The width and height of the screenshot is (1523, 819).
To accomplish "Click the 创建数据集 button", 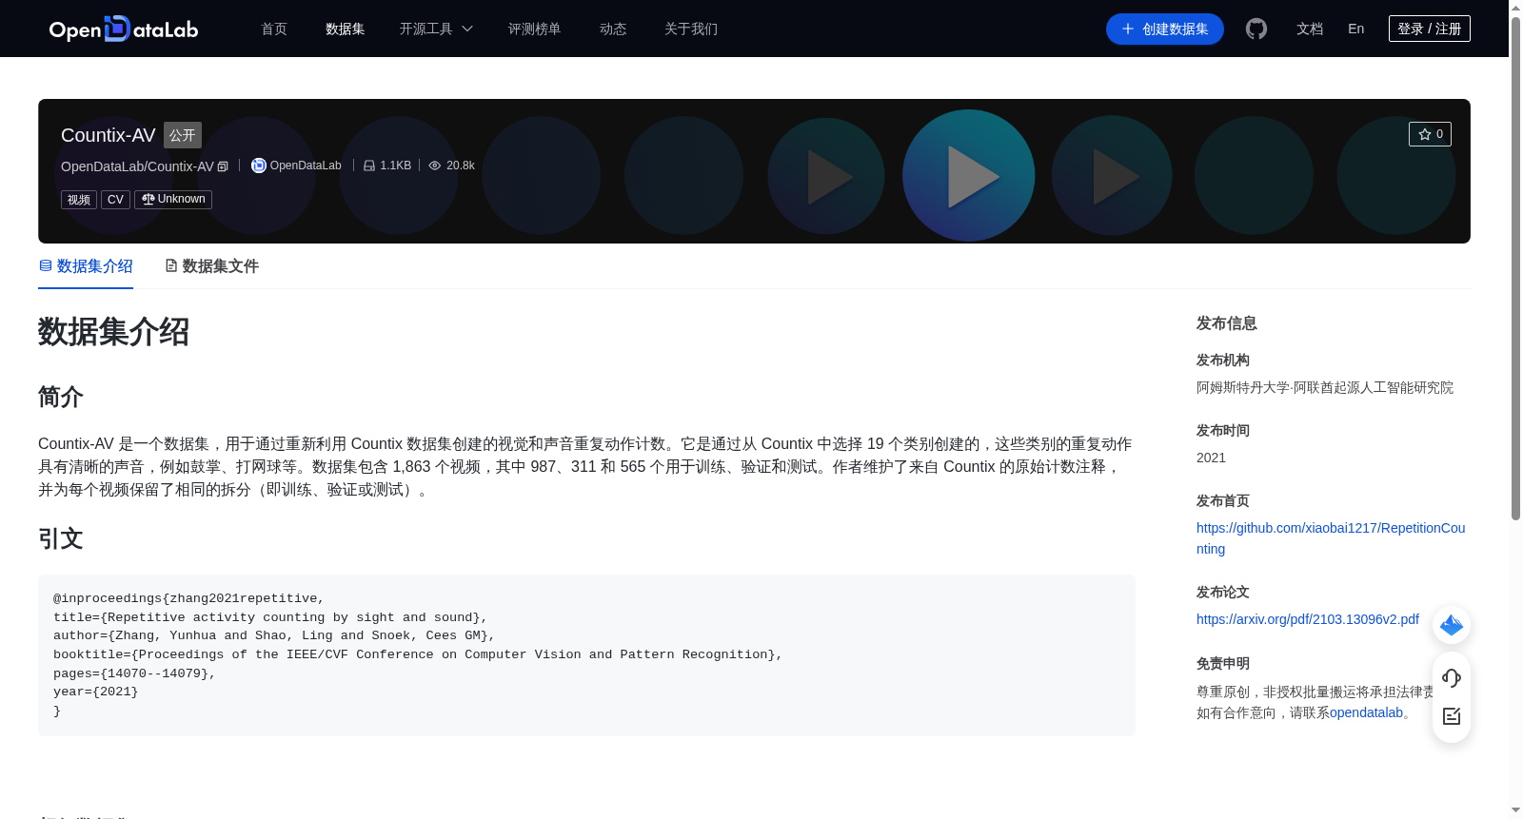I will click(x=1165, y=29).
